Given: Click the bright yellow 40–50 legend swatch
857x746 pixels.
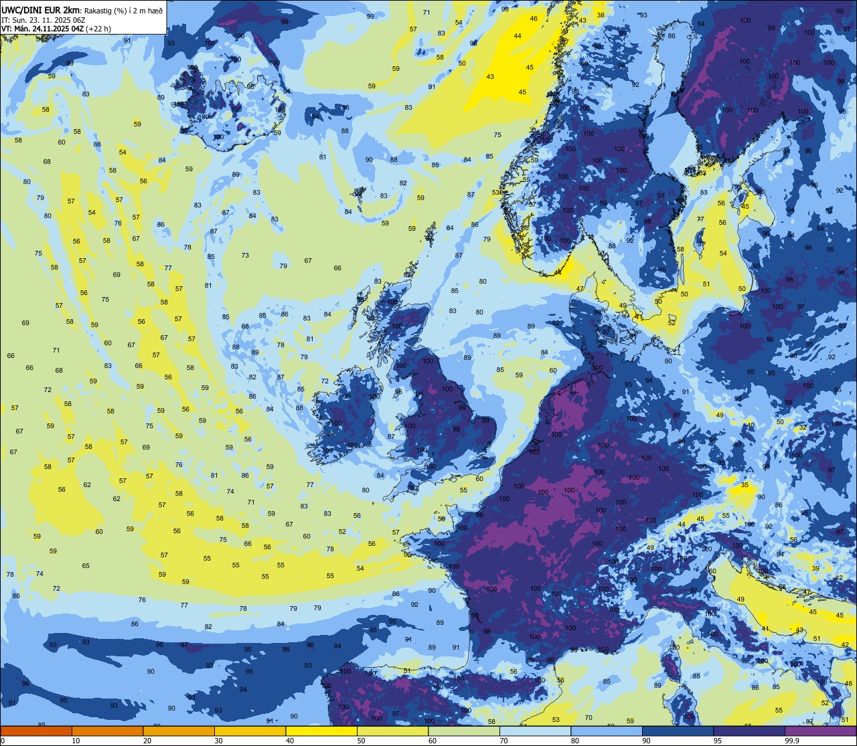Looking at the screenshot, I should [x=321, y=731].
